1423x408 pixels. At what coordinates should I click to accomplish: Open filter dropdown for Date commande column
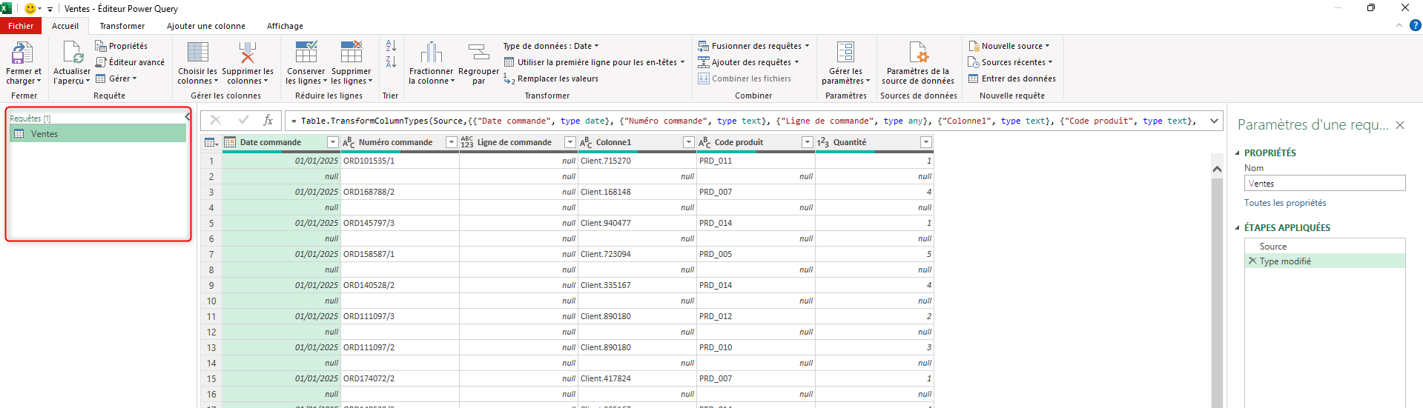[332, 142]
